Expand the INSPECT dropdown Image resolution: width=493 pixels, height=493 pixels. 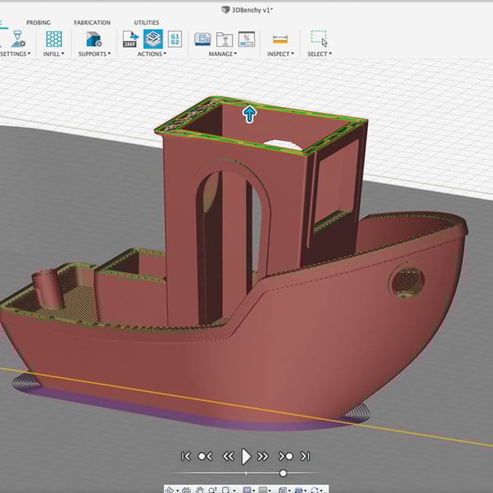click(x=280, y=54)
